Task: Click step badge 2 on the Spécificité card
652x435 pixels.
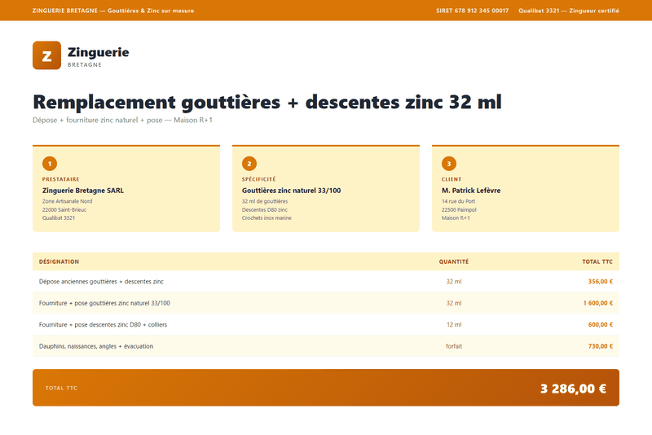Action: [x=249, y=164]
